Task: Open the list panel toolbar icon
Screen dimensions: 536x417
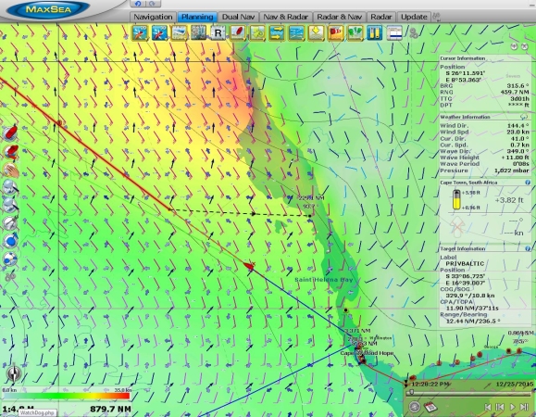Action: pyautogui.click(x=394, y=33)
